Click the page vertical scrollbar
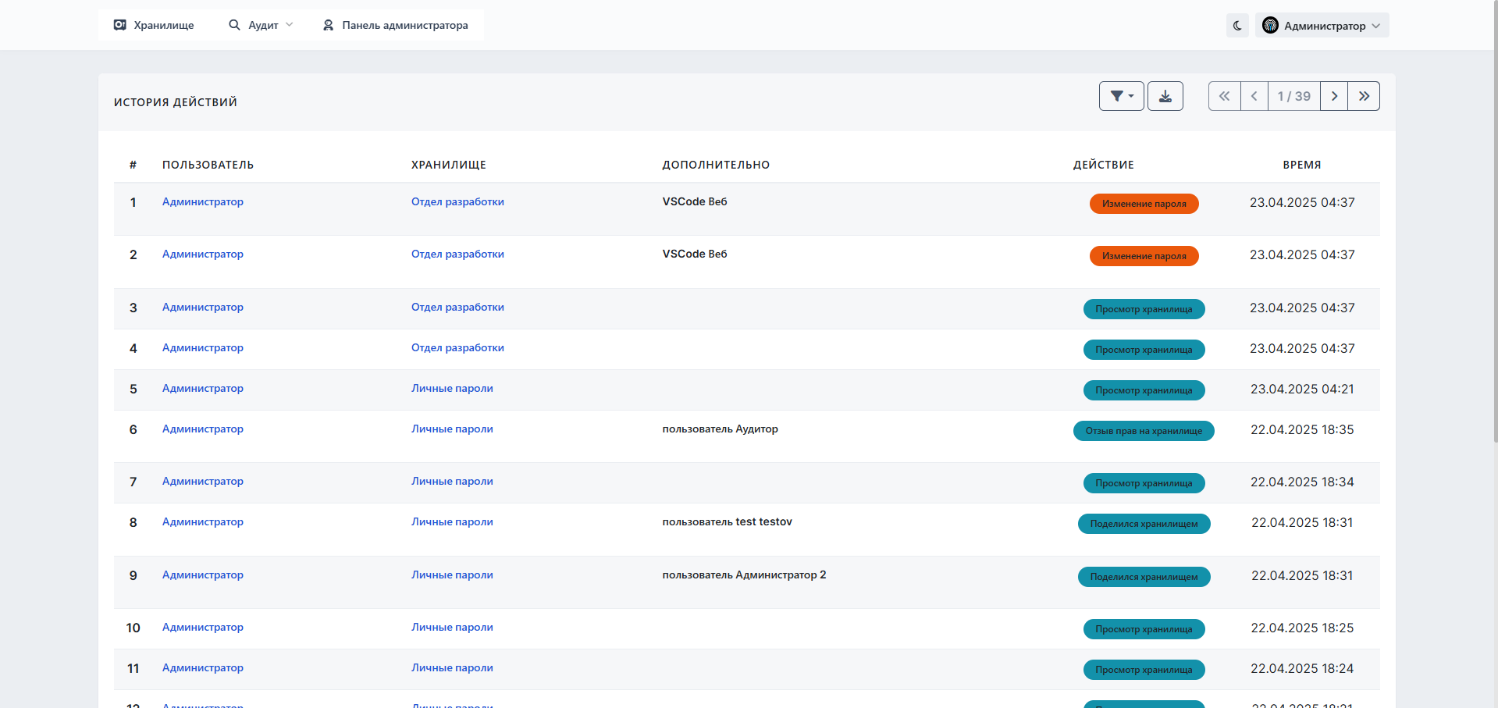This screenshot has width=1498, height=708. 1494,234
